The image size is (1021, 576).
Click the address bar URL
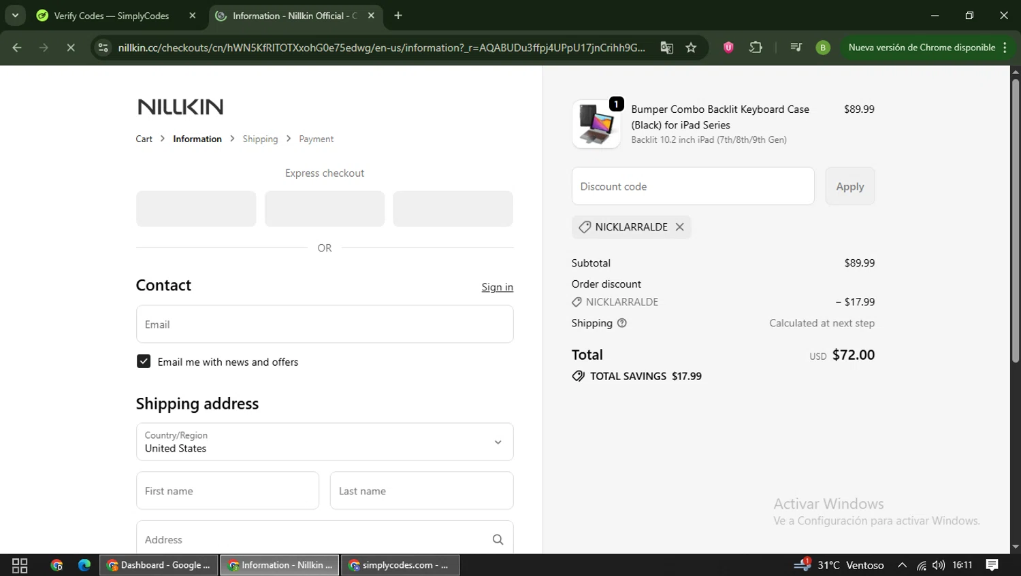point(381,48)
